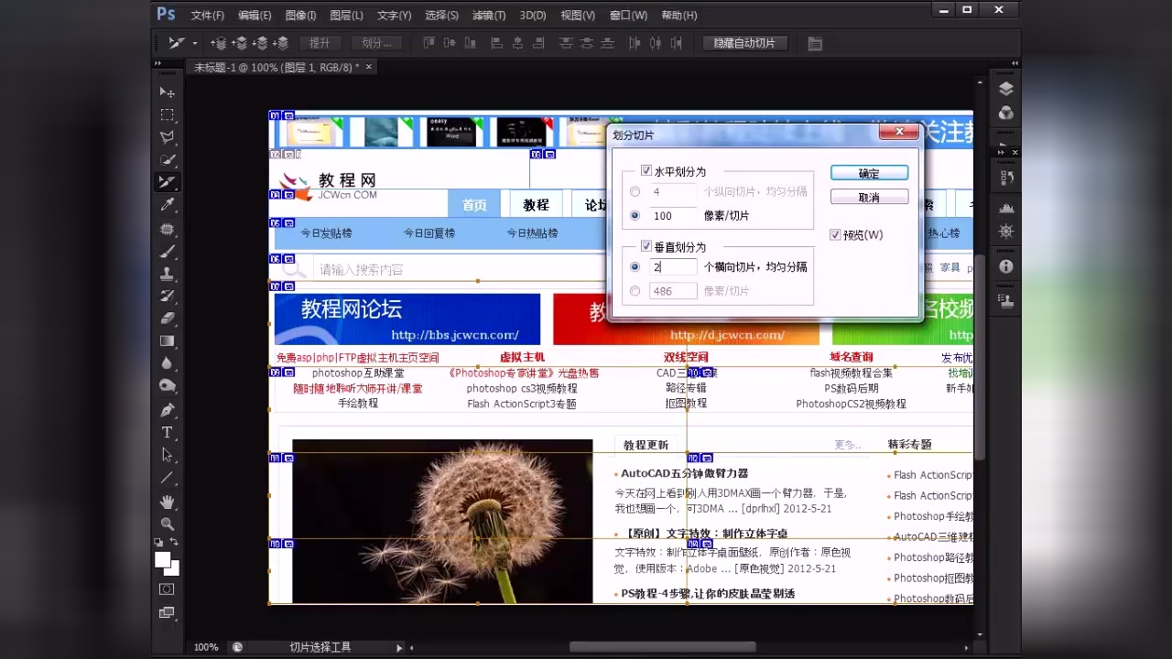This screenshot has height=659, width=1172.
Task: Toggle Quick Mask mode
Action: [167, 589]
